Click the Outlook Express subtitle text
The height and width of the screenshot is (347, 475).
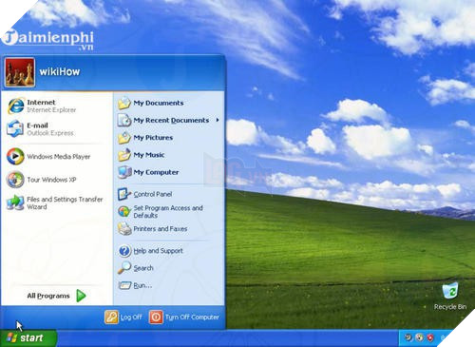(50, 133)
